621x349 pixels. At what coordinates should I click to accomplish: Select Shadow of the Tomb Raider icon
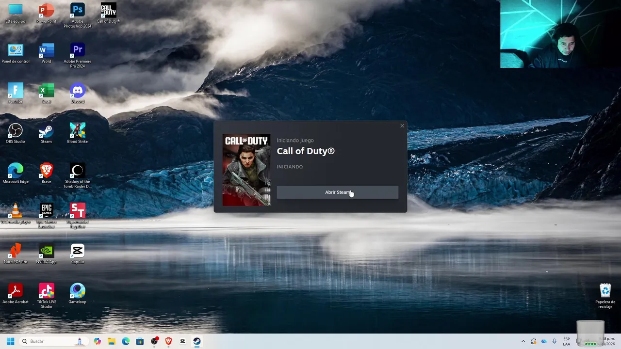[x=78, y=176]
